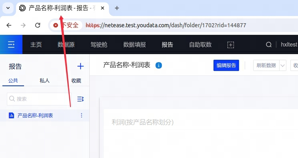
Task: Click the dashed-square plus icon in navbar
Action: click(231, 45)
